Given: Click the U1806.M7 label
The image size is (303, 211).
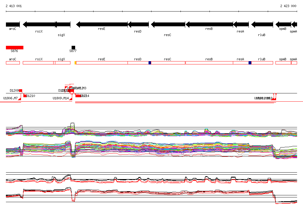Looking at the screenshot, I should pyautogui.click(x=10, y=98).
